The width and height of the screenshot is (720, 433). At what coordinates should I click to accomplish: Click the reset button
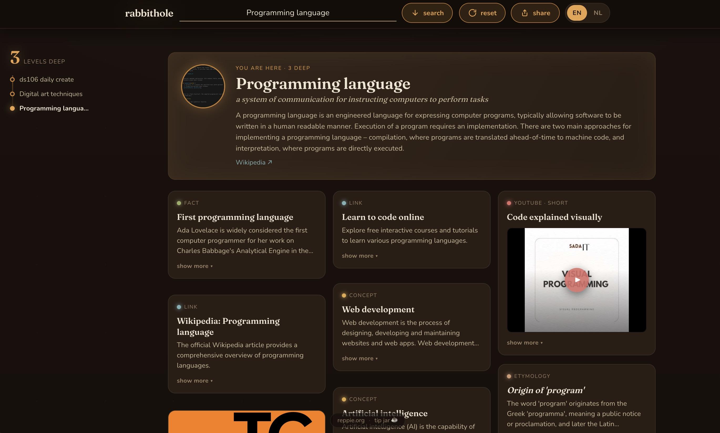(x=482, y=13)
